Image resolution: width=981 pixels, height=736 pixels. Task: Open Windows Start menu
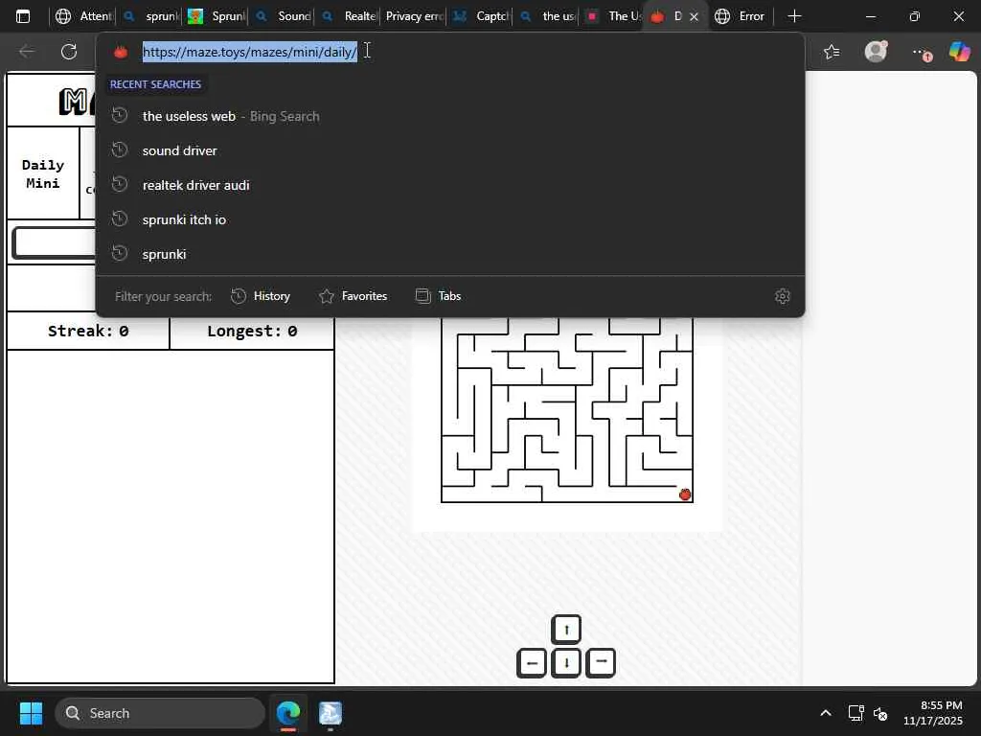31,713
